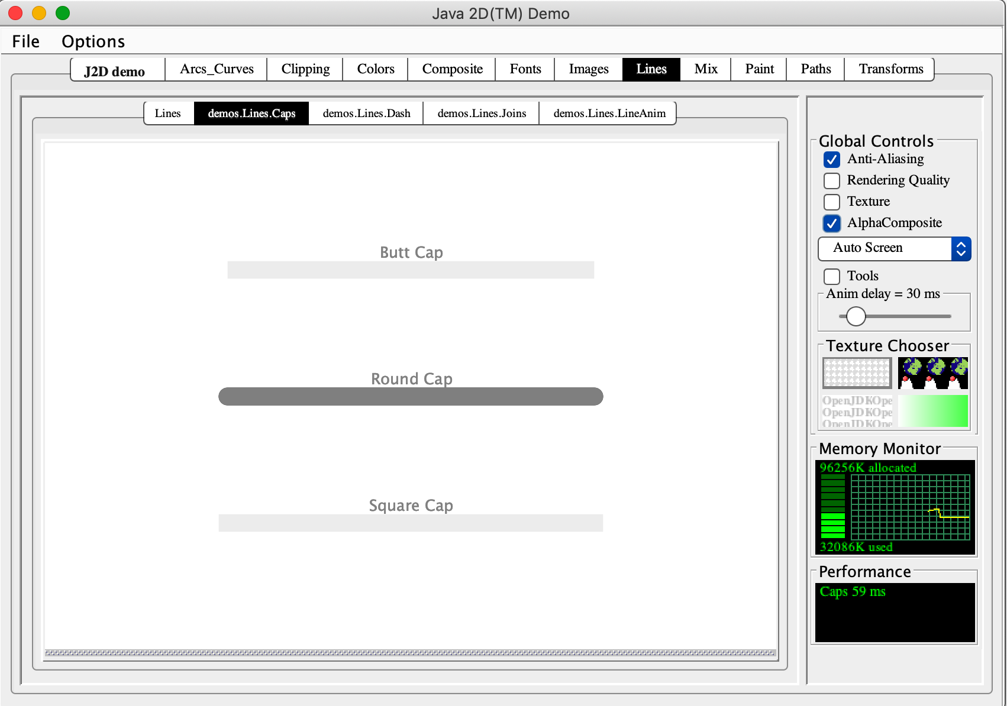The height and width of the screenshot is (706, 1007).
Task: Click the memory usage graph
Action: click(x=910, y=507)
